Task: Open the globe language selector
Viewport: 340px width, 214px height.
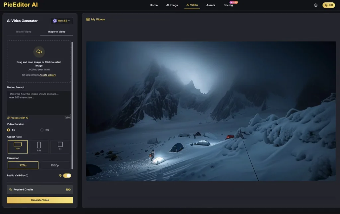Action: click(315, 5)
